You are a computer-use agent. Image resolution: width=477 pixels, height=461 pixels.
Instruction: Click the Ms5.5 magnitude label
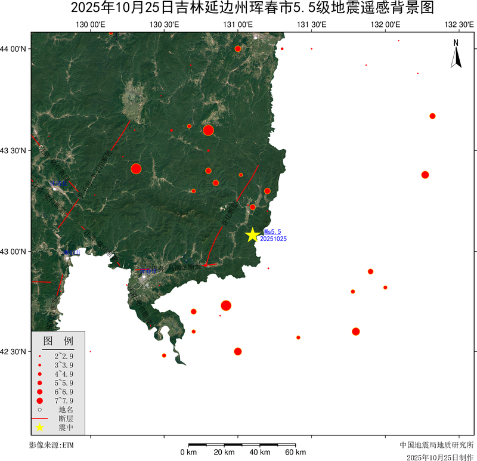coord(272,231)
